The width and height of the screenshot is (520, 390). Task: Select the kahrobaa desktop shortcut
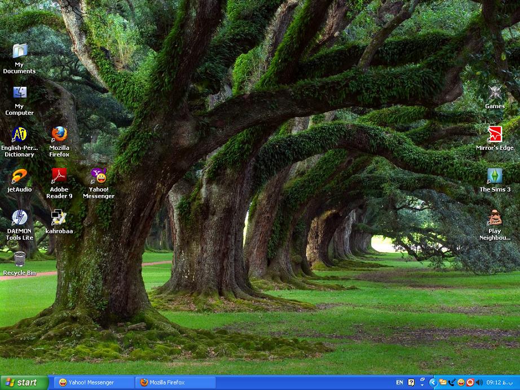(x=59, y=218)
